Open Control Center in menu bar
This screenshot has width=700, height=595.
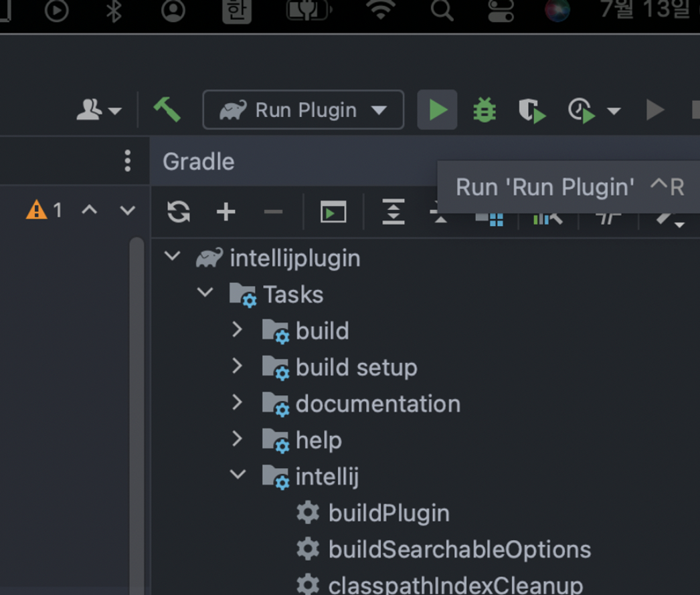point(501,11)
